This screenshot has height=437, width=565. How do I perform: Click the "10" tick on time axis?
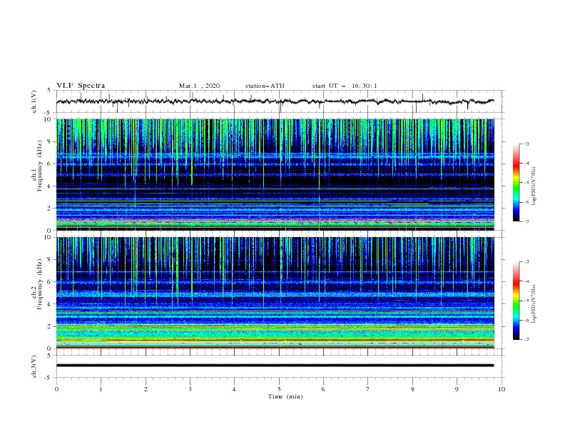coord(502,389)
